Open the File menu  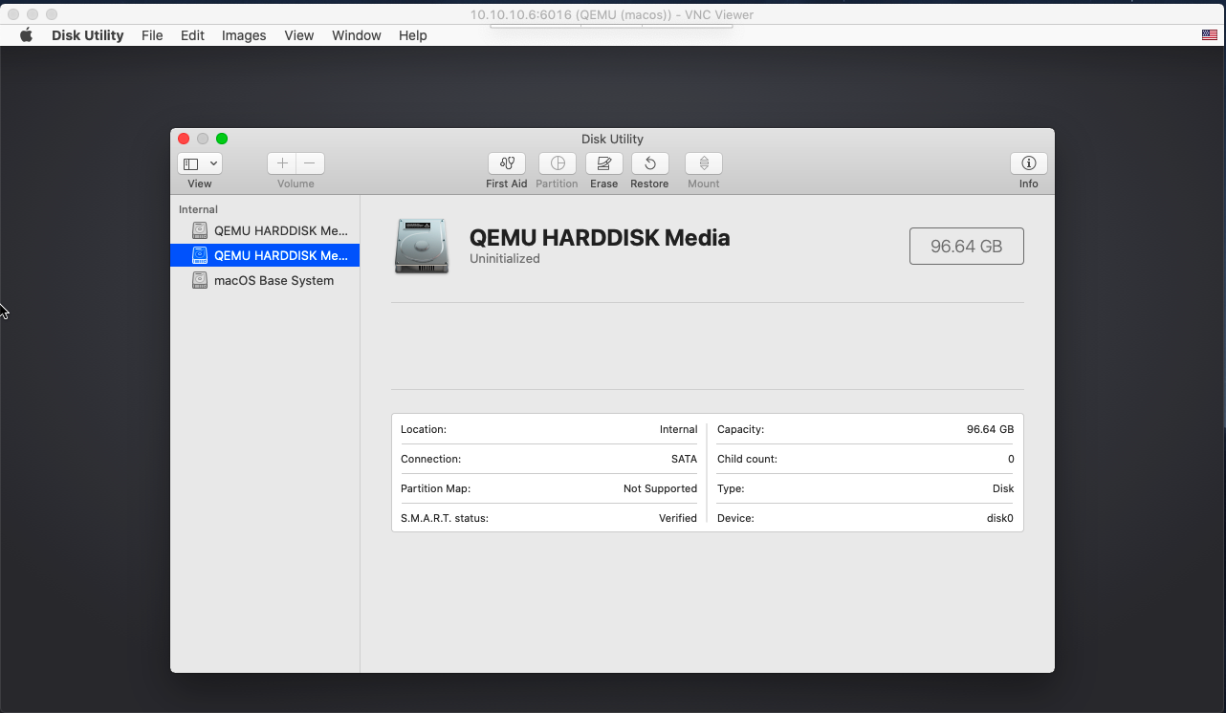(x=152, y=35)
